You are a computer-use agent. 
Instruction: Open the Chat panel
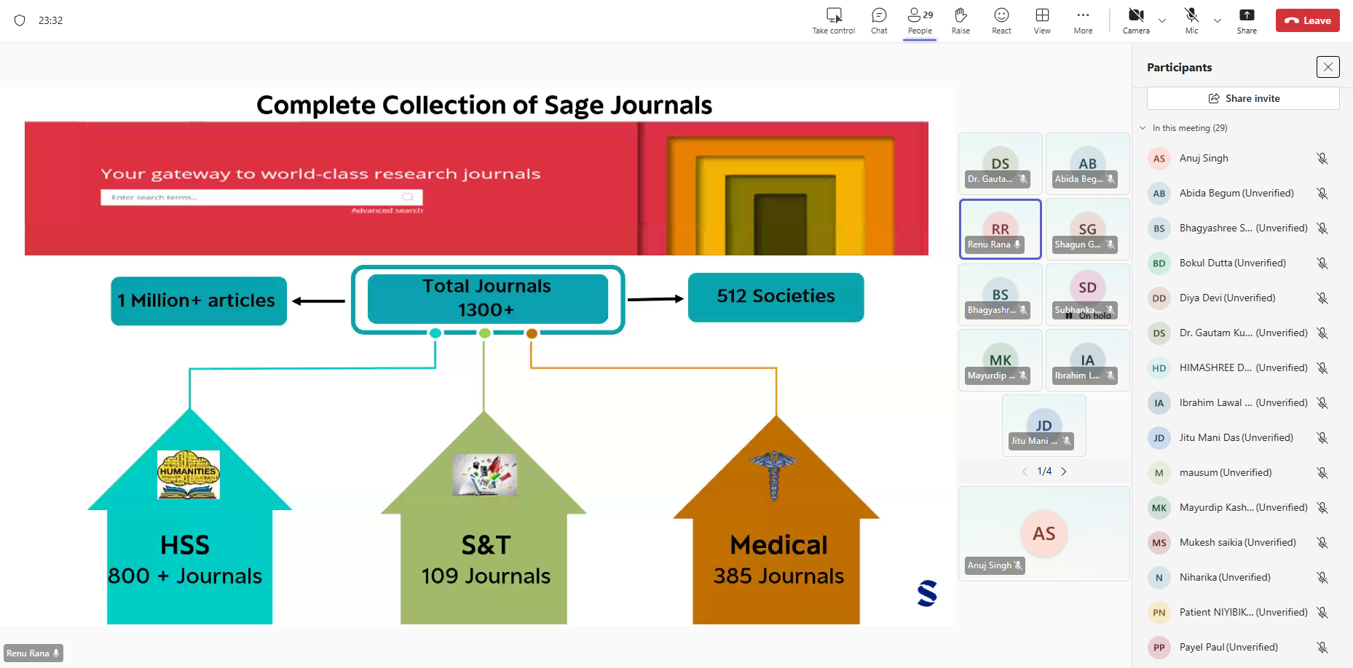point(879,16)
